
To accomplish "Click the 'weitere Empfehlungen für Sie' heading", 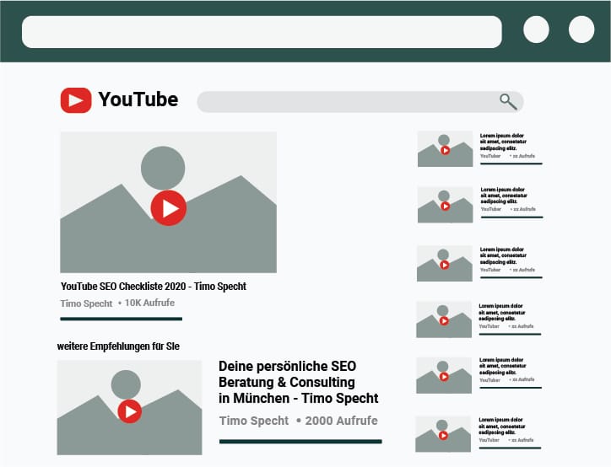I will pyautogui.click(x=118, y=346).
